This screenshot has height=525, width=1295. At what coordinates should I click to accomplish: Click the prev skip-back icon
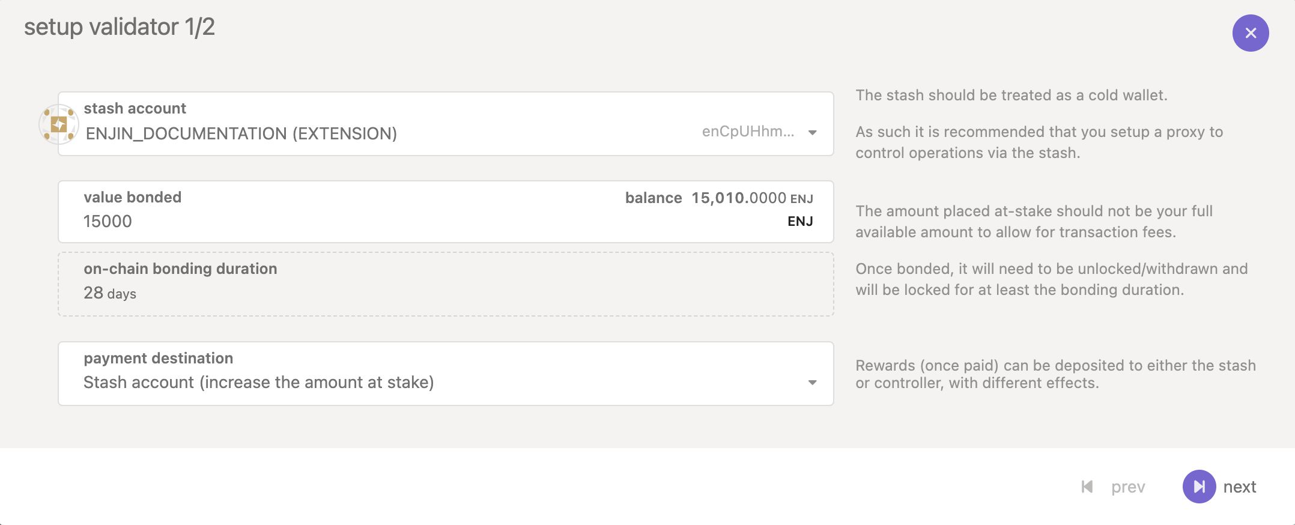pos(1087,487)
